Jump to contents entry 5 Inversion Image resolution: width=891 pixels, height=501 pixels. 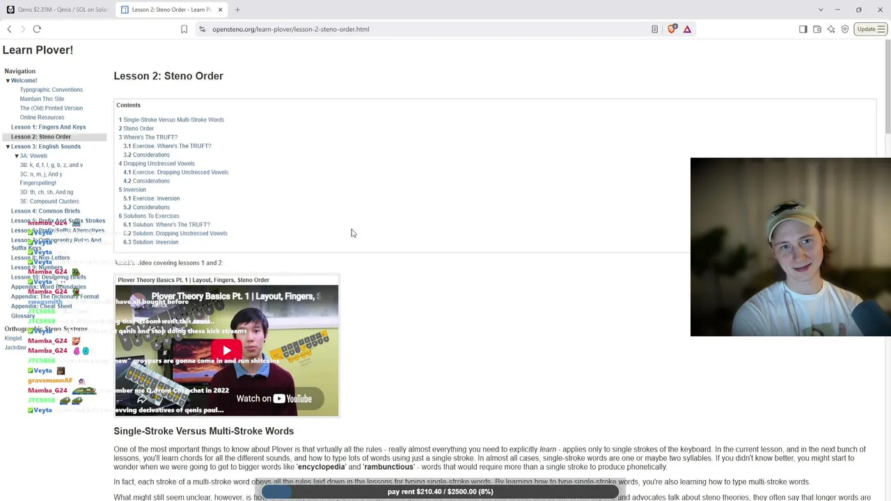[132, 190]
